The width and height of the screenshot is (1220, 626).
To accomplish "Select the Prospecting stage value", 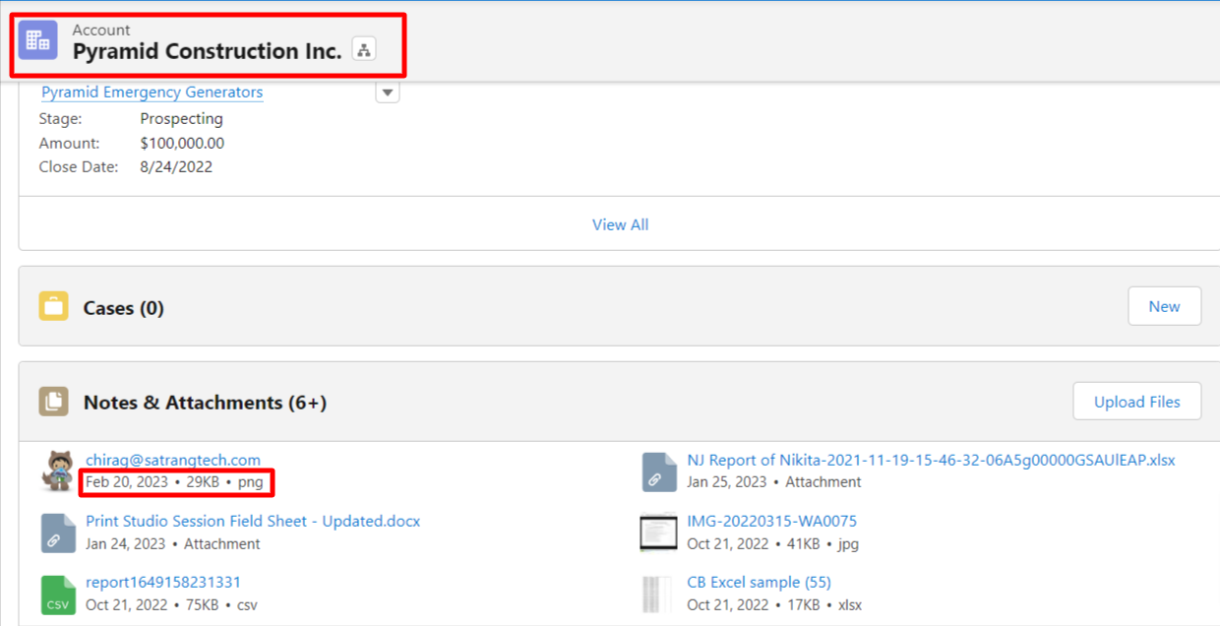I will (x=182, y=118).
